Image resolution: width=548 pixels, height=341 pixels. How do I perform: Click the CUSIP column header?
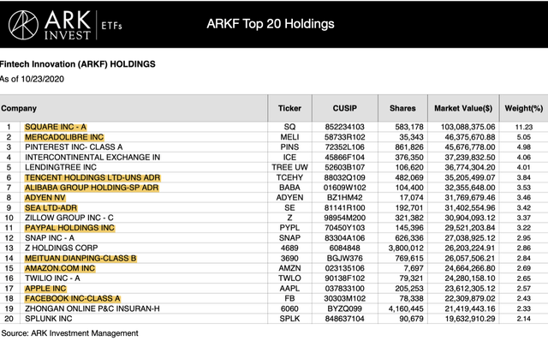pos(344,109)
